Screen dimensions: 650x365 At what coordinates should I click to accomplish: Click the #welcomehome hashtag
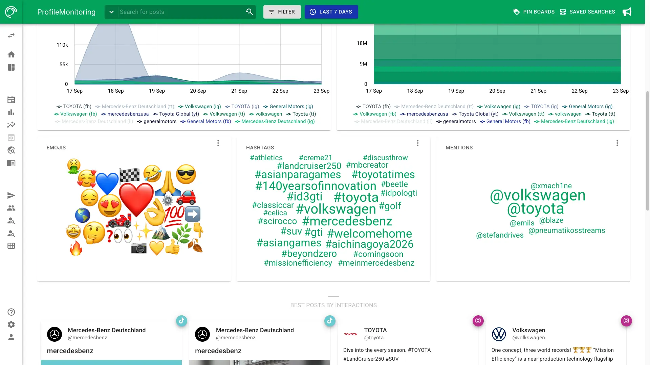click(x=369, y=233)
